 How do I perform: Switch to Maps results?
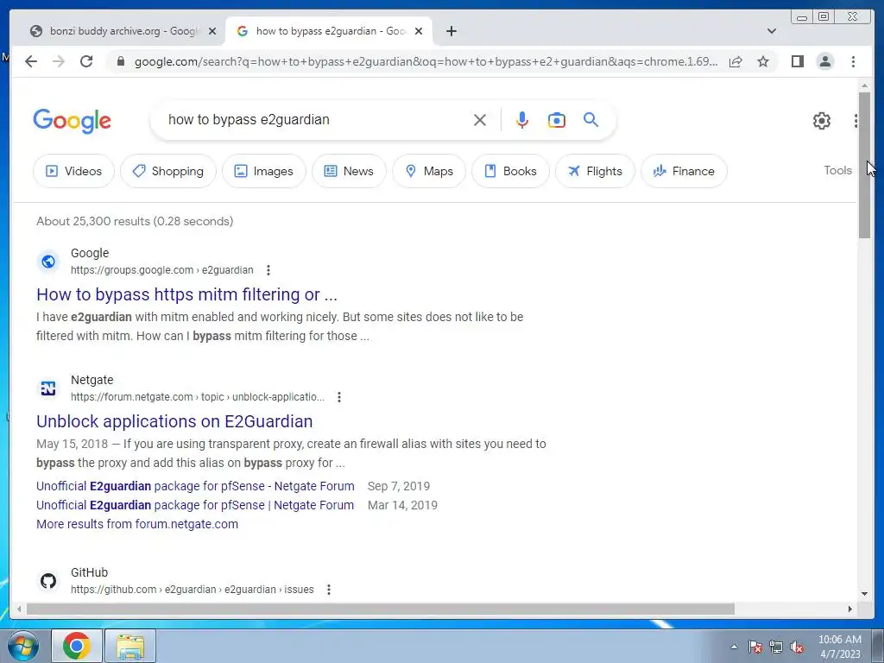(x=429, y=171)
